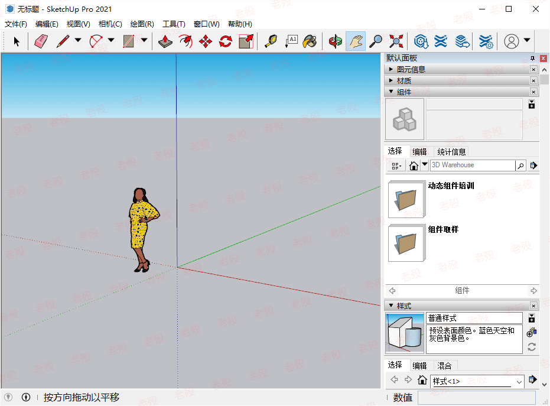Viewport: 550px width, 406px height.
Task: Open the 文件(F) menu
Action: [16, 24]
